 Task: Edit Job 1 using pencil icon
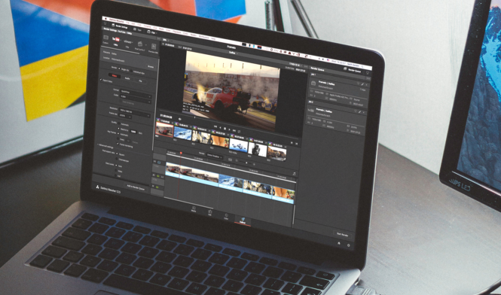[x=362, y=84]
